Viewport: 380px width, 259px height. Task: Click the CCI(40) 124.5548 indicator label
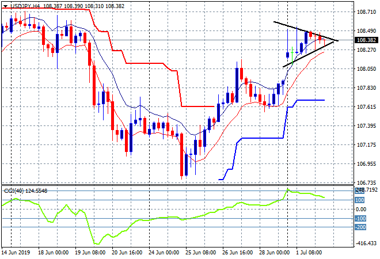(25, 191)
